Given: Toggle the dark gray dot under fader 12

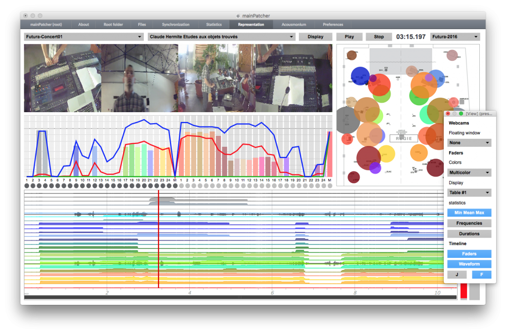Looking at the screenshot, I should click(x=95, y=186).
